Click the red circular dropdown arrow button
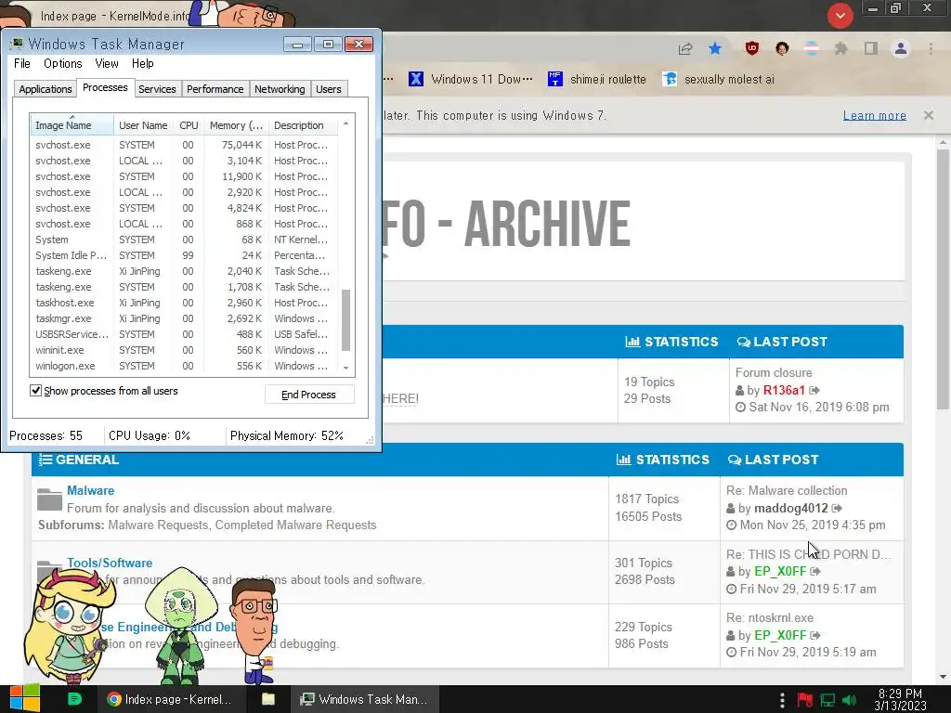Screen dimensions: 951x713 click(x=840, y=16)
